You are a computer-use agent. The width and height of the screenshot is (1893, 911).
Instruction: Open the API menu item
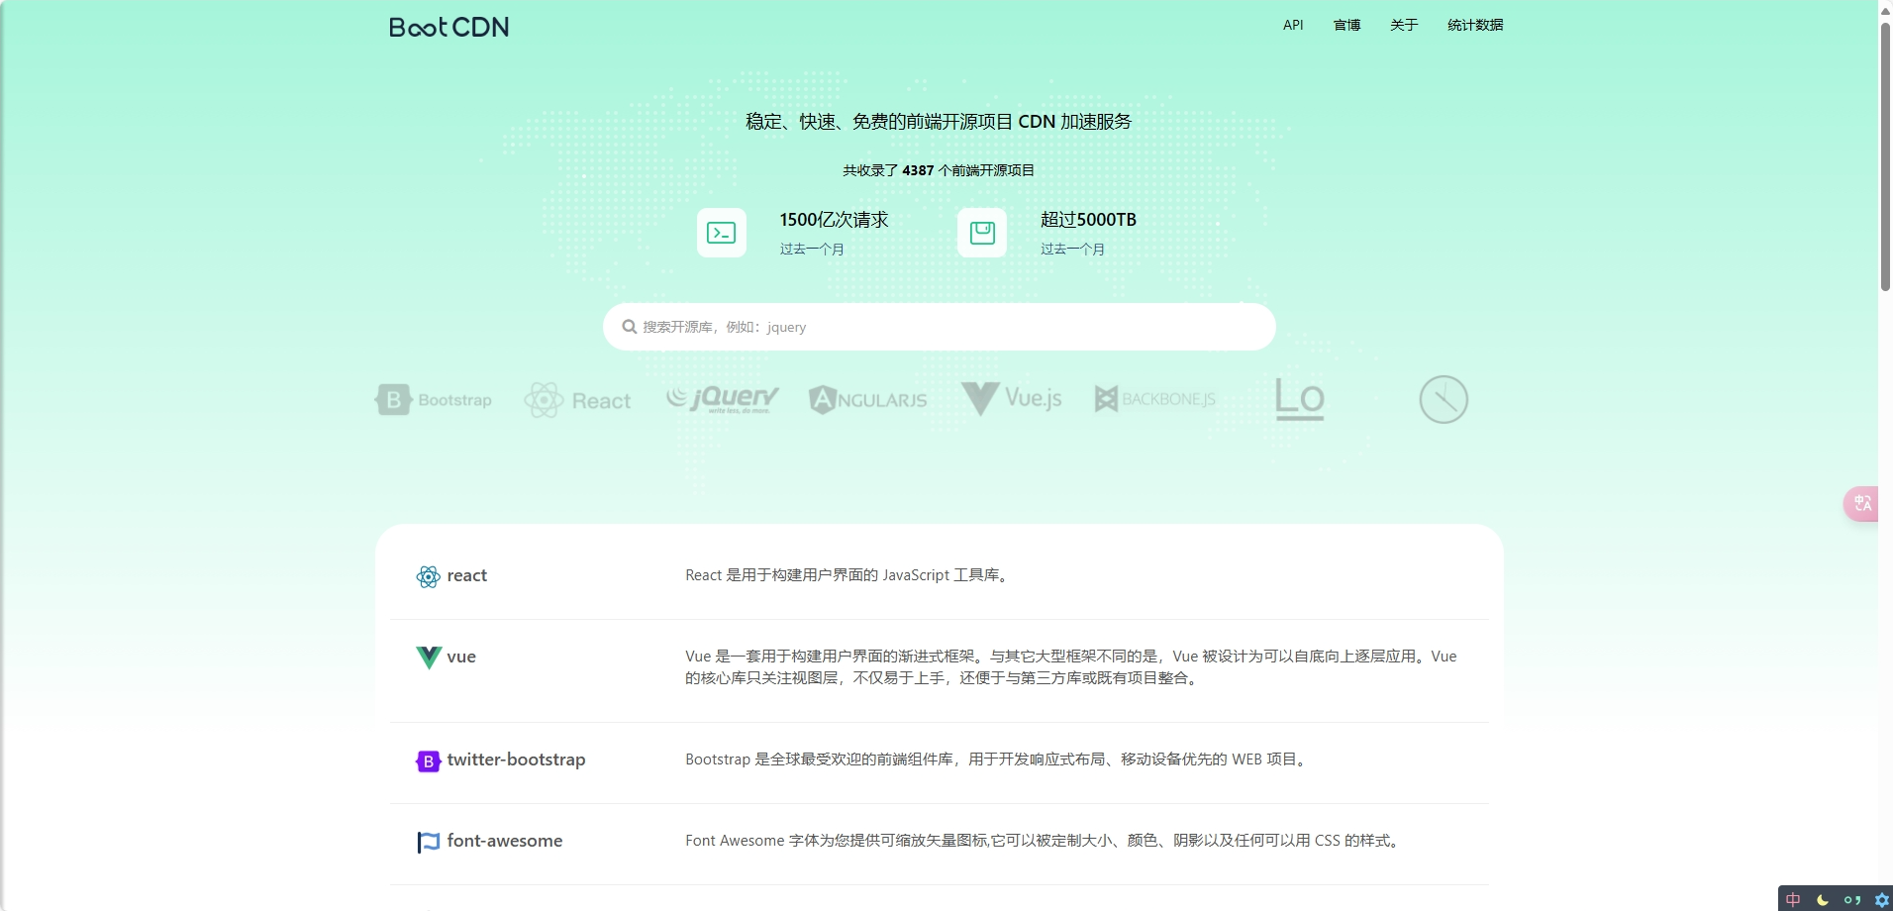coord(1293,25)
